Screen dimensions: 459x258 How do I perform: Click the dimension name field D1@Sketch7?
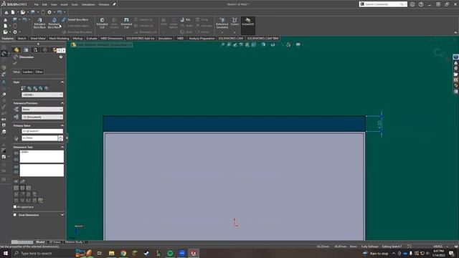[42, 131]
